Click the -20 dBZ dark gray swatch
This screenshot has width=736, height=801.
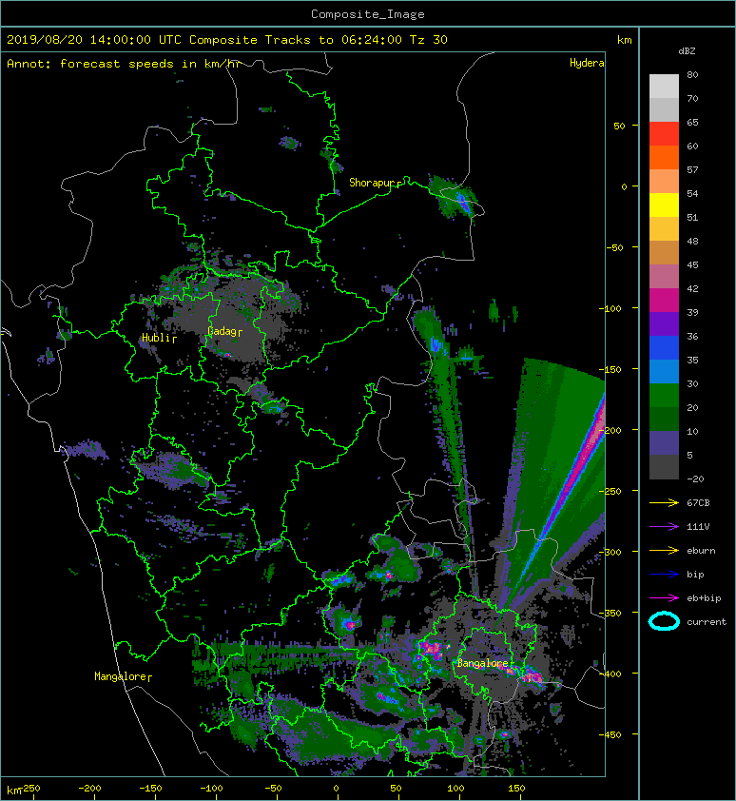tap(664, 467)
